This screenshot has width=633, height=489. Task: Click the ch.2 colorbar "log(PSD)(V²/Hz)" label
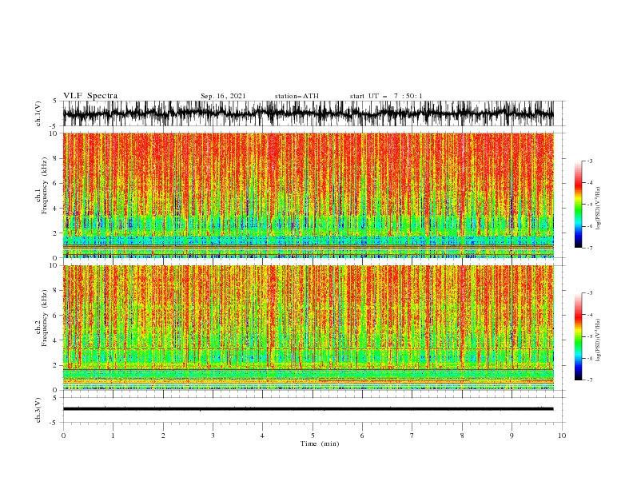(x=599, y=340)
